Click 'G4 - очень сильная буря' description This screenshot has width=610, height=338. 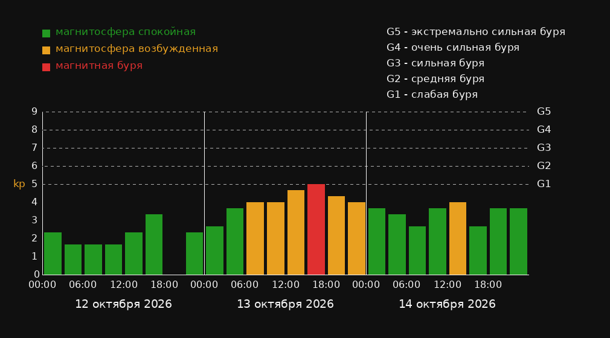(x=453, y=48)
